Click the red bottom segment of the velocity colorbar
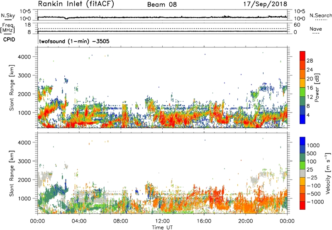This screenshot has width=332, height=230. (x=303, y=206)
